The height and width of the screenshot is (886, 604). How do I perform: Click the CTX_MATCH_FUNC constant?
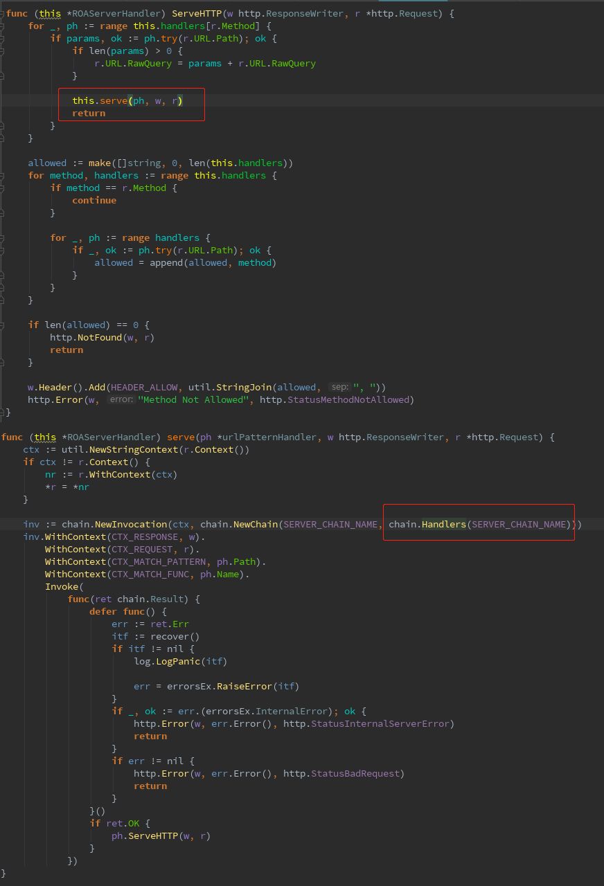coord(150,574)
